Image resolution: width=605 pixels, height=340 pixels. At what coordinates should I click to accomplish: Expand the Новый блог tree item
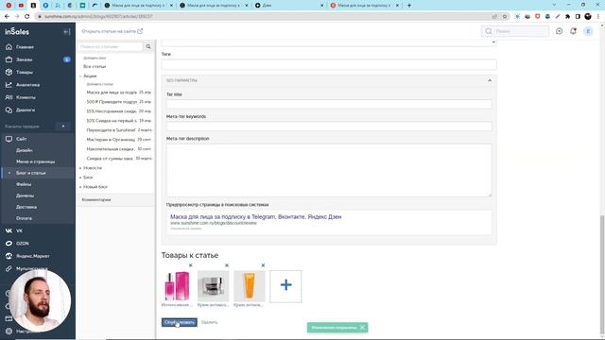tap(80, 187)
